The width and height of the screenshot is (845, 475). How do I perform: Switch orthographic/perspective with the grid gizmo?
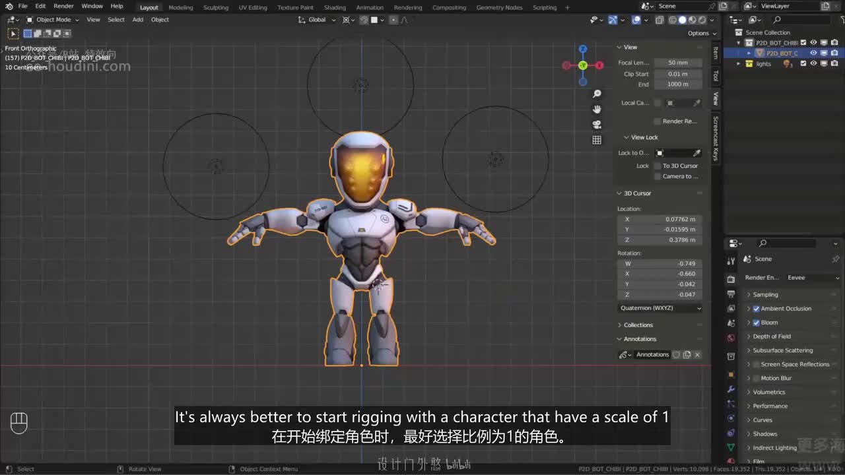pyautogui.click(x=597, y=140)
